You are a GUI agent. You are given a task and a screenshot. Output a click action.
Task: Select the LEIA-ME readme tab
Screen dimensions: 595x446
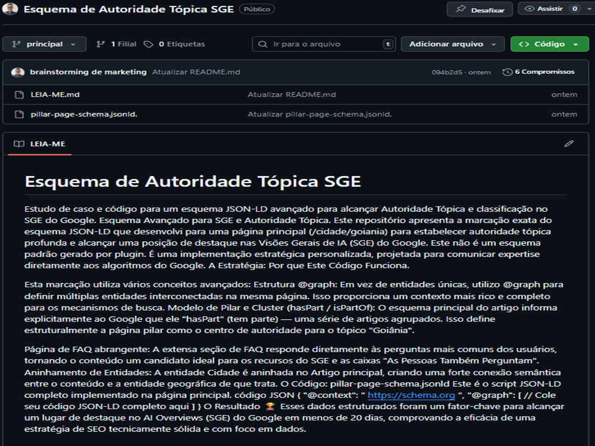[x=39, y=144]
